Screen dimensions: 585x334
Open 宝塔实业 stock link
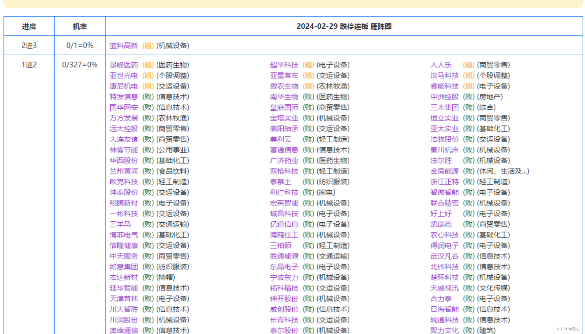click(x=284, y=118)
